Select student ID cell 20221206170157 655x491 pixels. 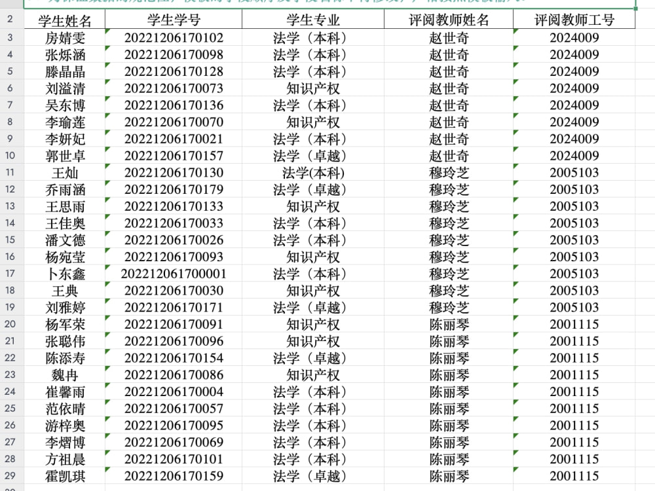pyautogui.click(x=174, y=155)
